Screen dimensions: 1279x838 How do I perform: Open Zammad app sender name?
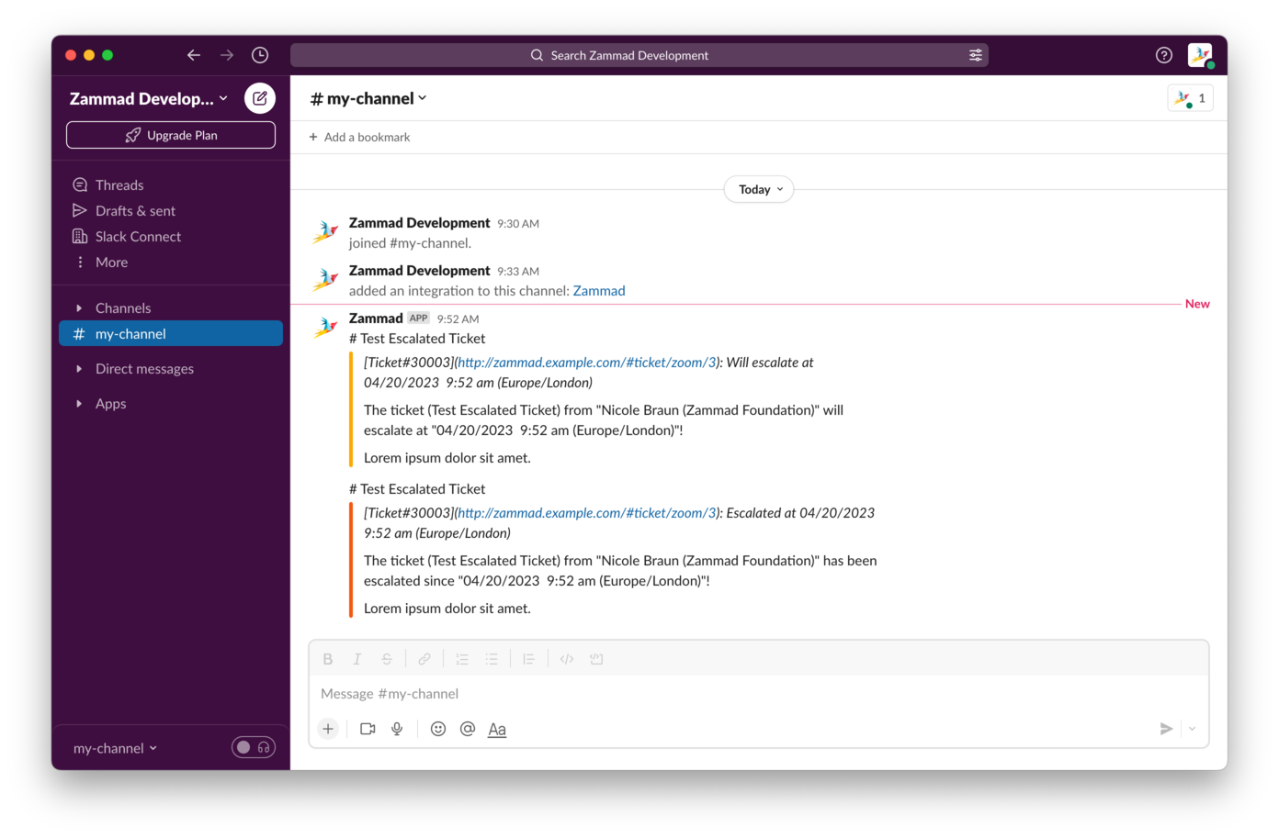pyautogui.click(x=376, y=318)
